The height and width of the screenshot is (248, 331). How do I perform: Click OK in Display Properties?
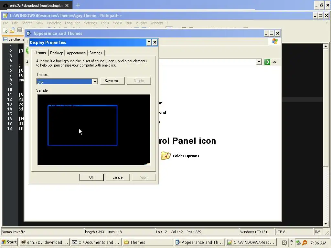[91, 177]
